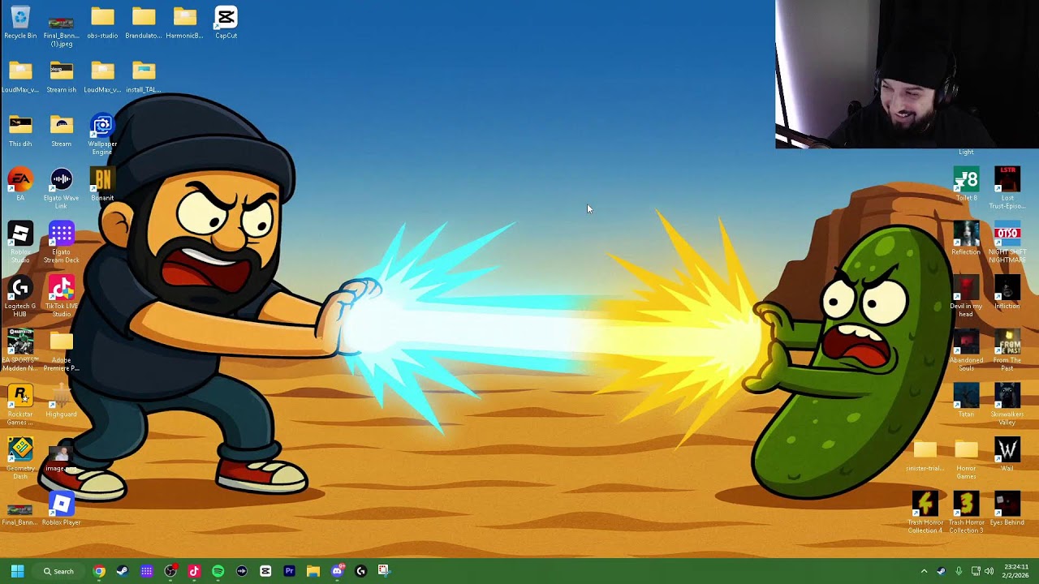Expand the system tray hidden icons
Screen dimensions: 1039x584
click(924, 571)
